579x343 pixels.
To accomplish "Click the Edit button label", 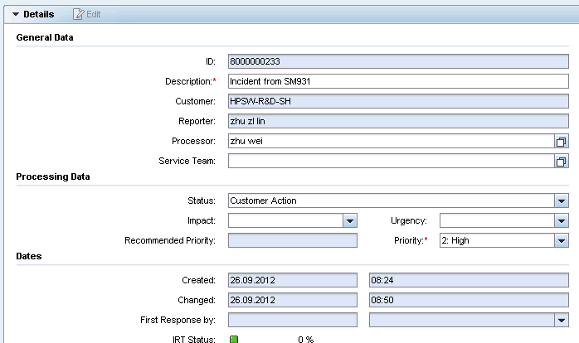I will (x=93, y=14).
